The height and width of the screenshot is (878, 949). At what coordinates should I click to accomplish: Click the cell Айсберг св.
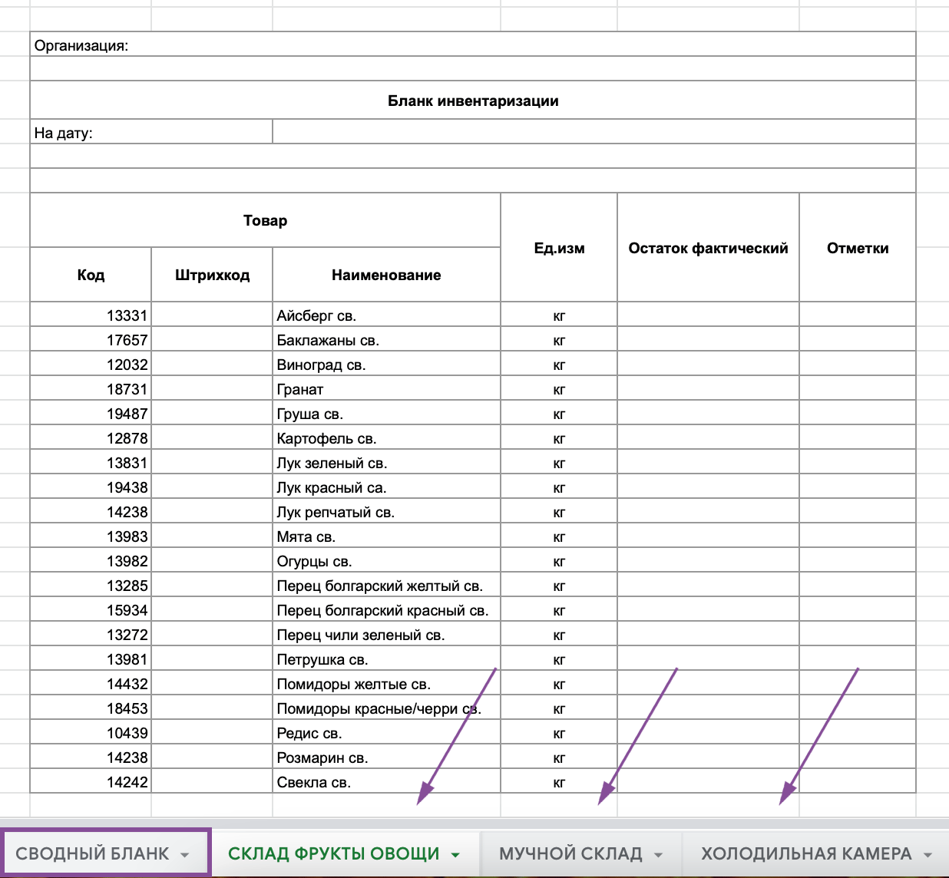(x=386, y=315)
